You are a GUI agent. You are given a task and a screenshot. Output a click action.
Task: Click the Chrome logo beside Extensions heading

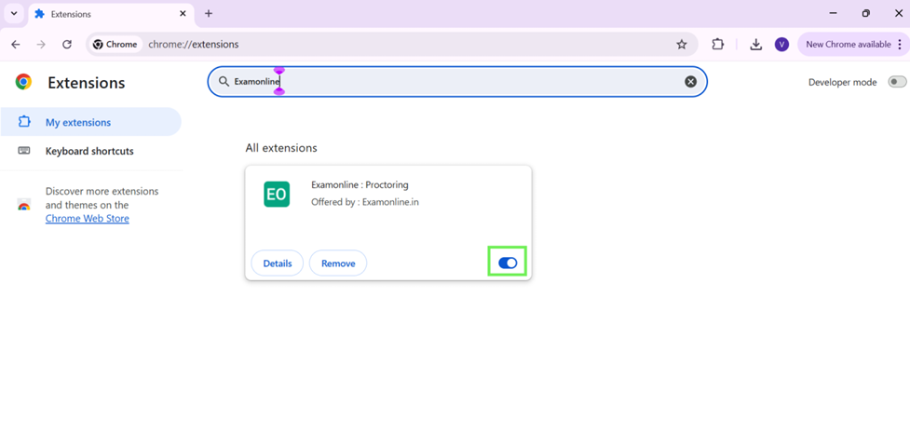(x=24, y=82)
